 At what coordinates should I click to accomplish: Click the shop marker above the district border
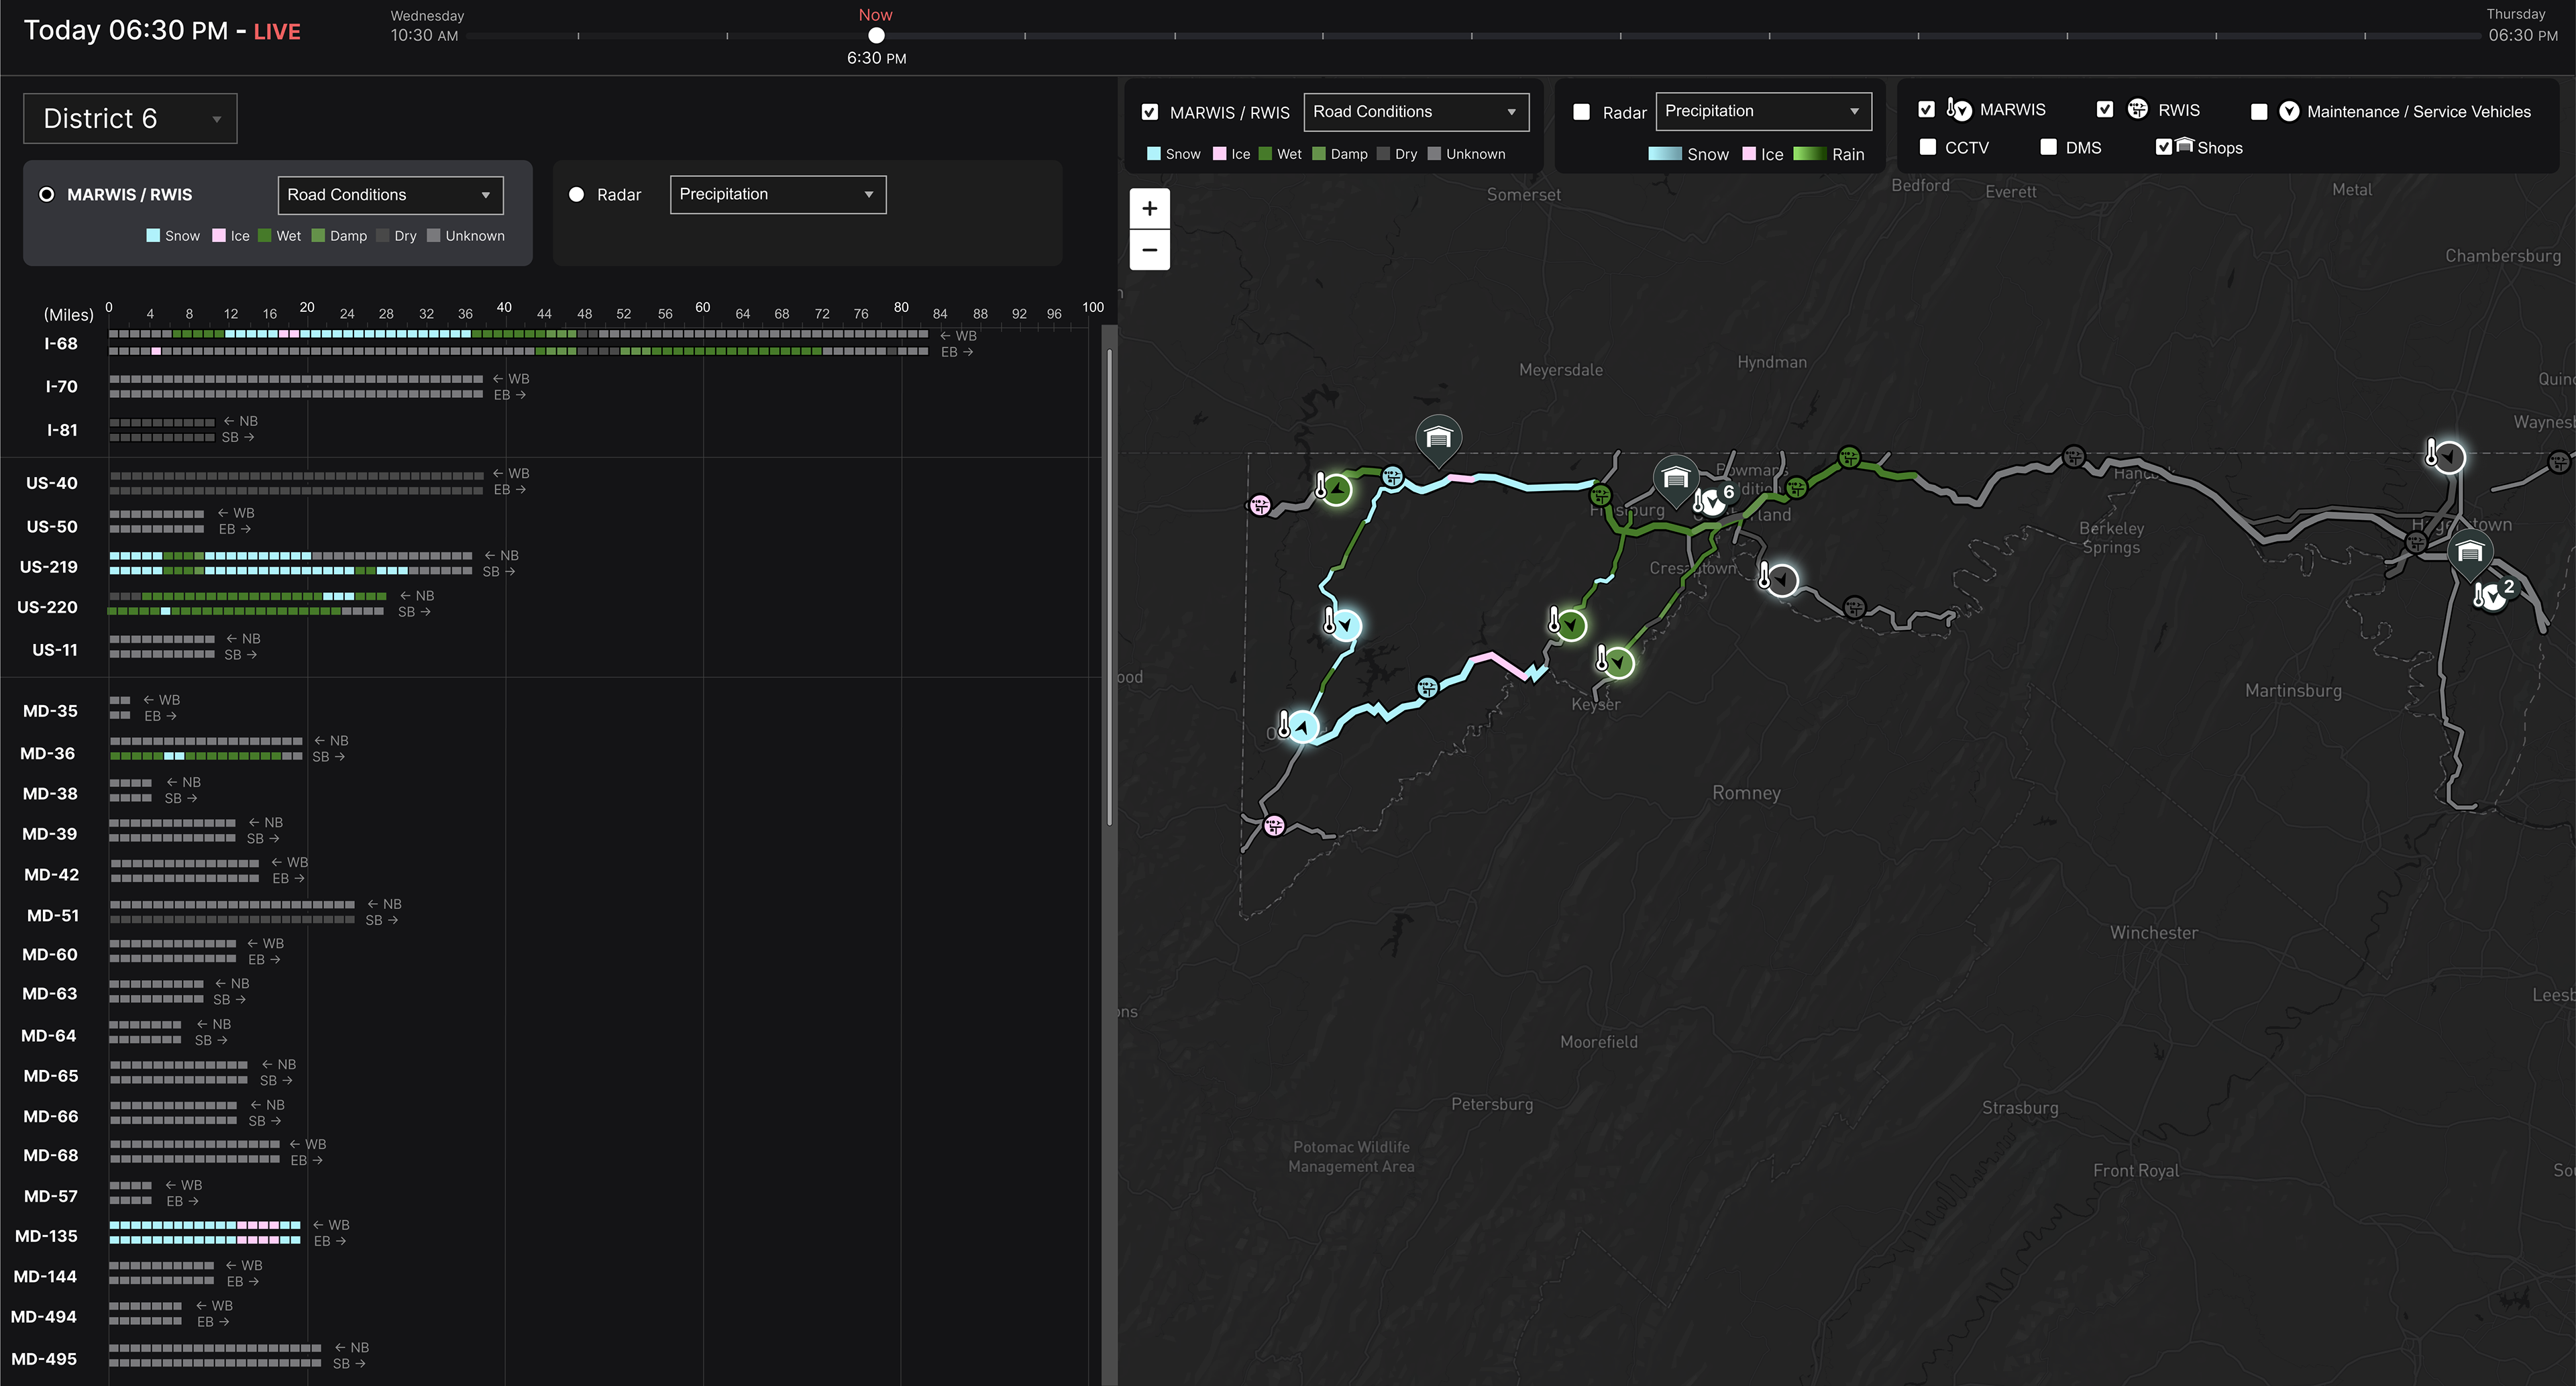[x=1438, y=438]
